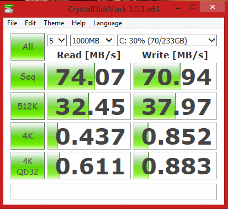Image resolution: width=228 pixels, height=209 pixels.
Task: Click the 4K QD32 write result 0.883
Action: (x=175, y=166)
